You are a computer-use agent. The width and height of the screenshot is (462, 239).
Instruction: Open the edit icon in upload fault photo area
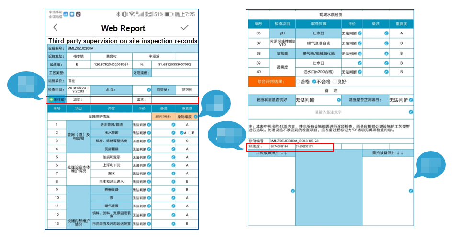(293, 191)
